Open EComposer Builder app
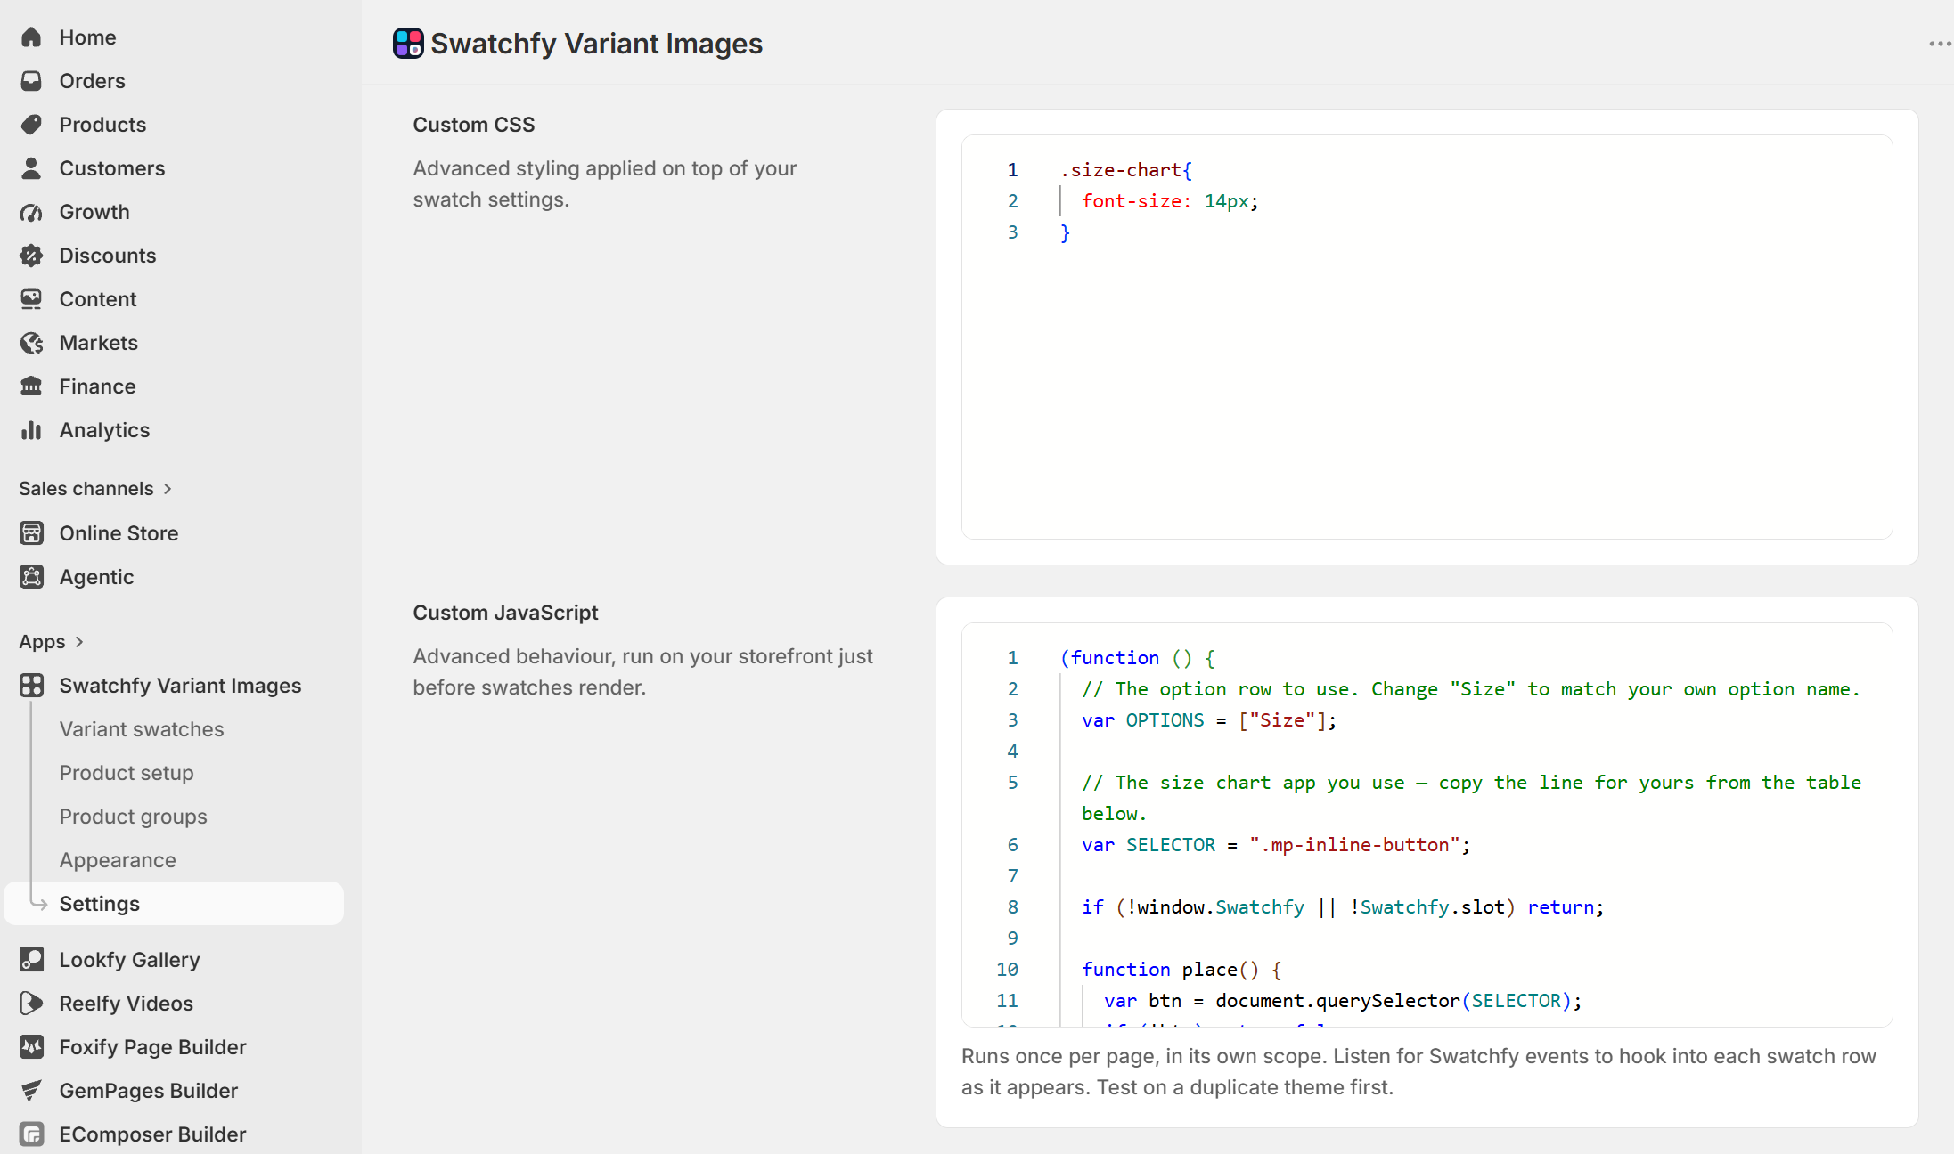The image size is (1954, 1154). click(x=152, y=1134)
